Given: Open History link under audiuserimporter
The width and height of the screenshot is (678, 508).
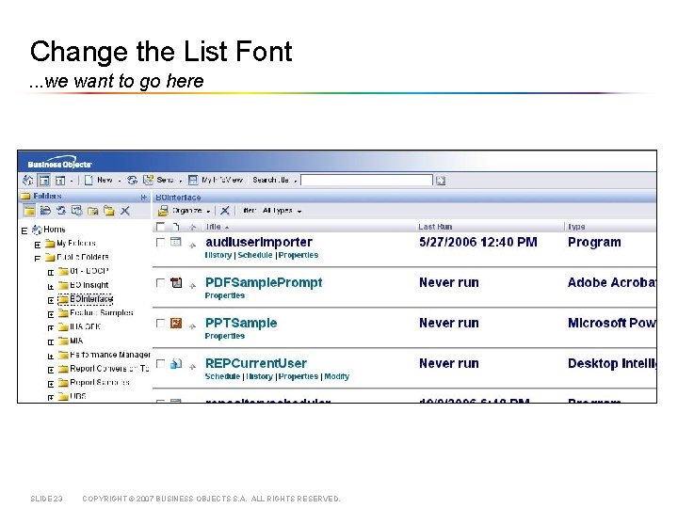Looking at the screenshot, I should (218, 255).
